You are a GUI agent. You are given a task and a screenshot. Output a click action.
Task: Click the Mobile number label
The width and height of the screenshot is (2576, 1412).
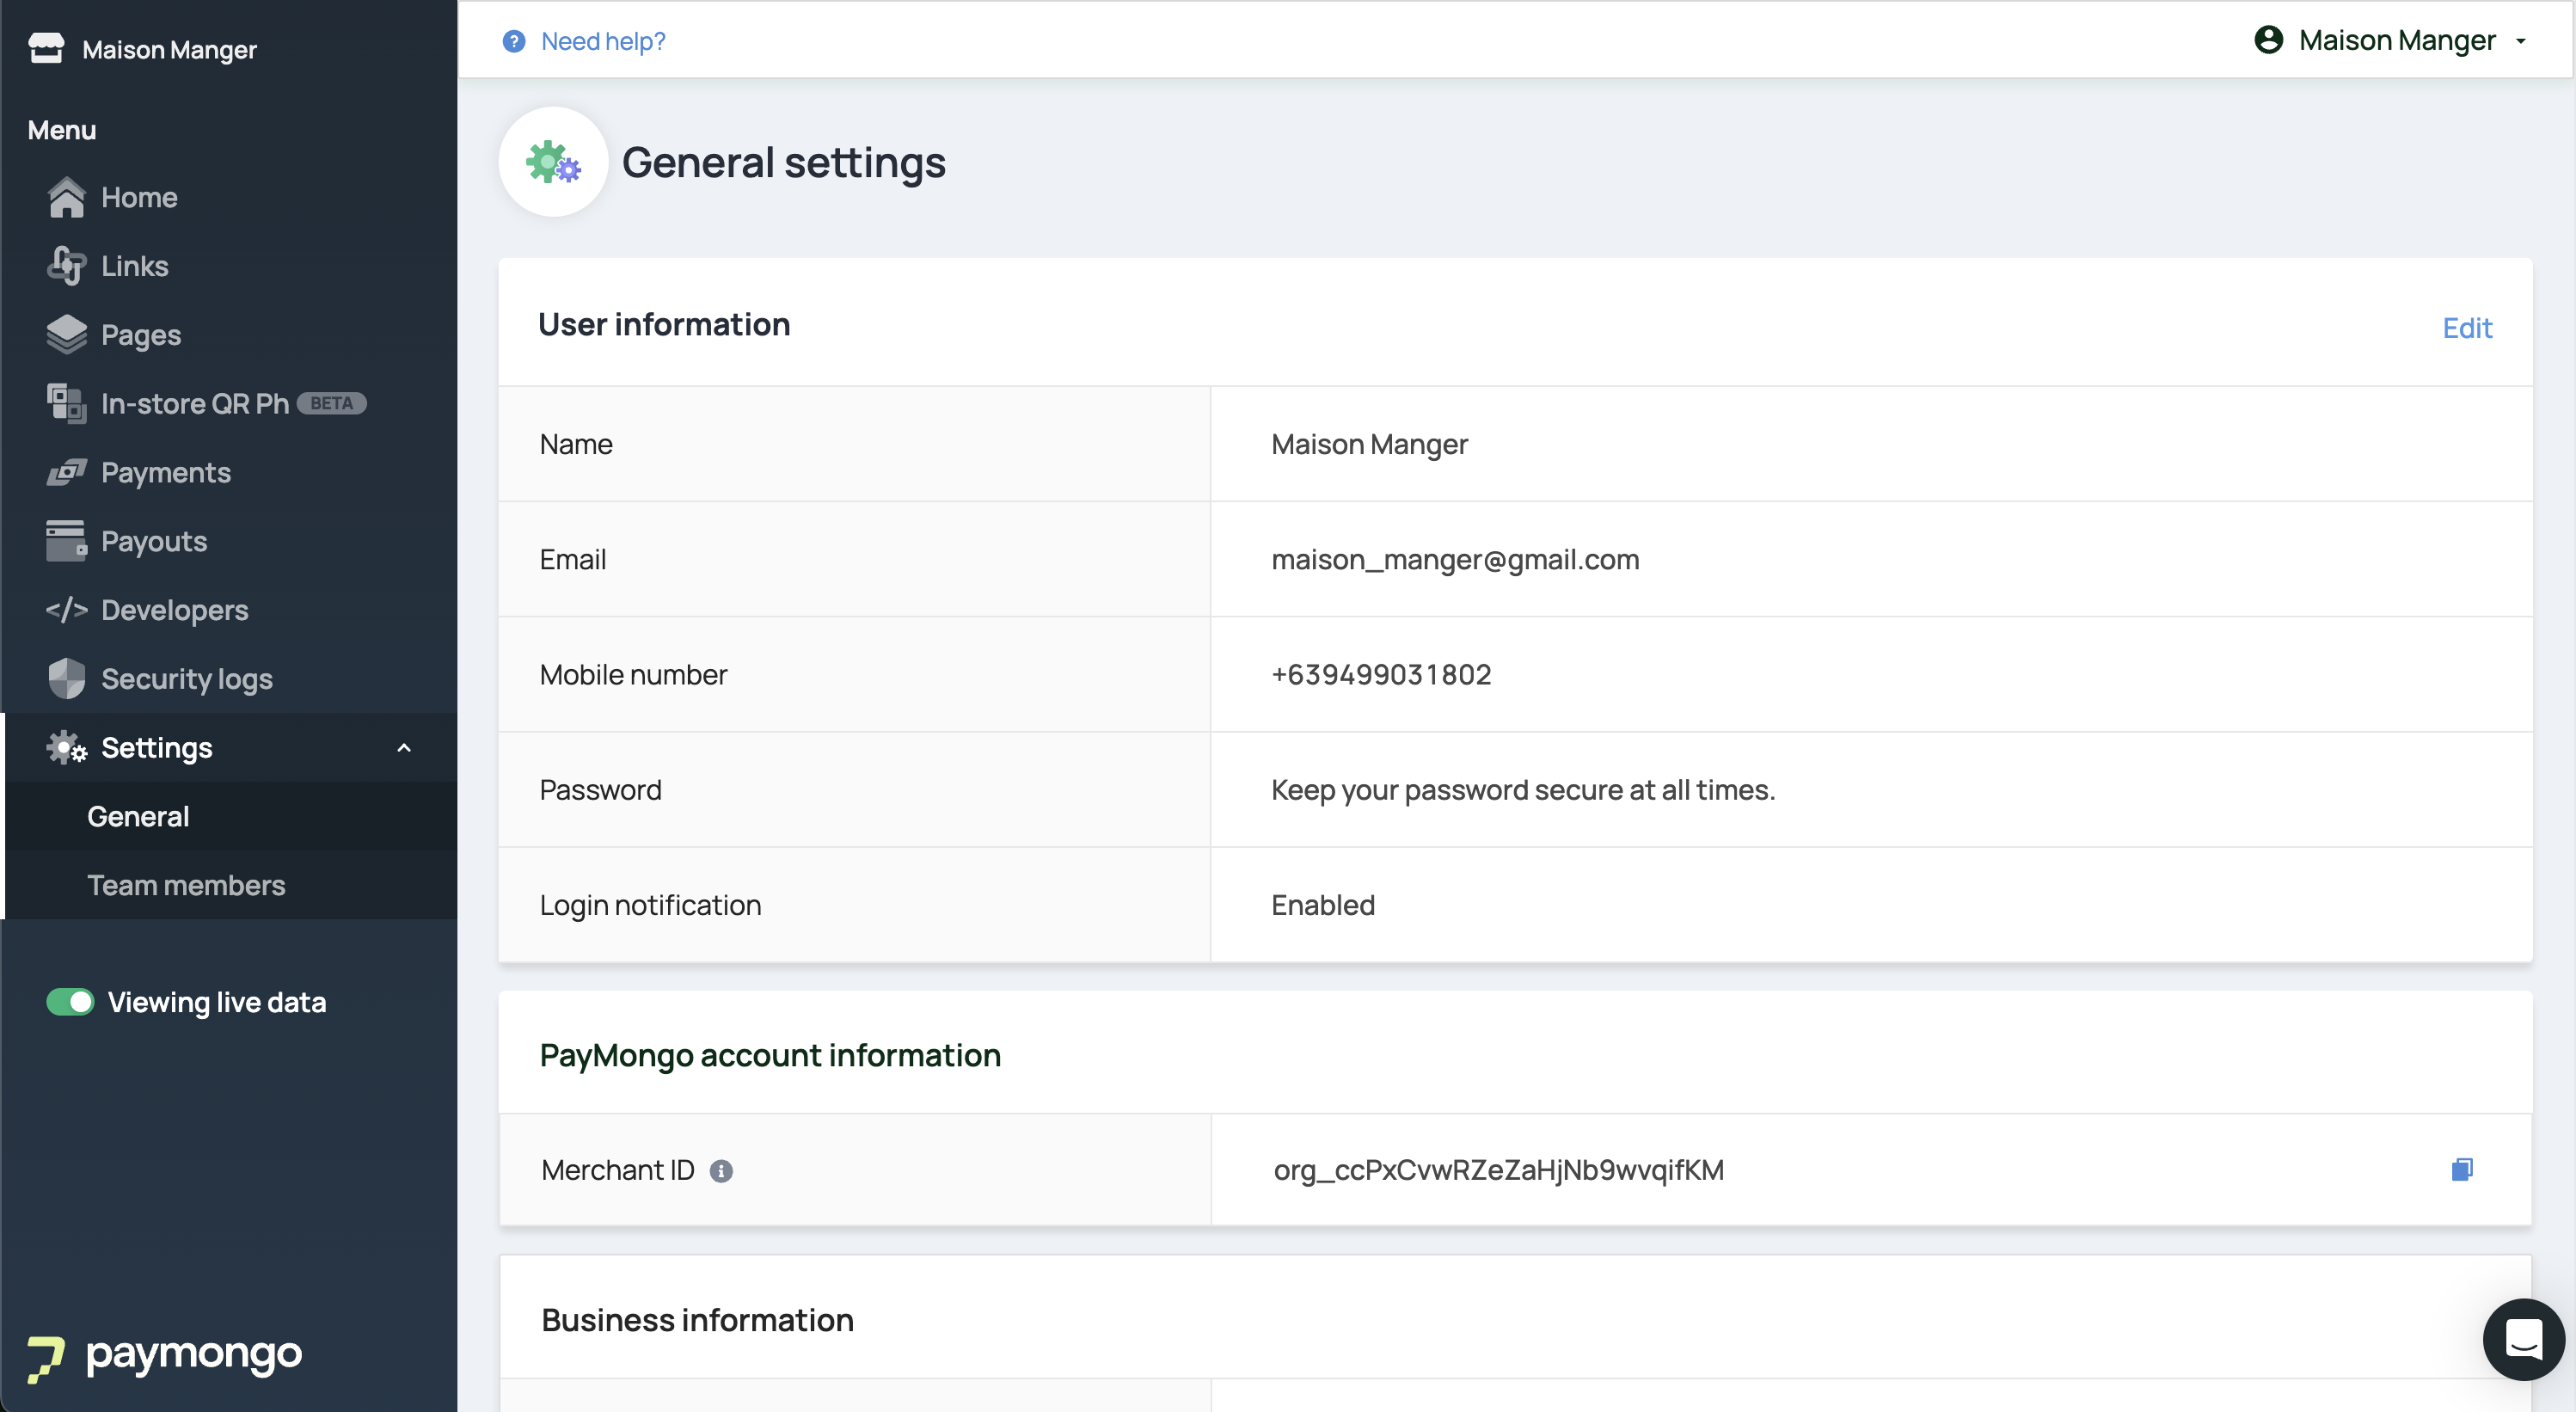633,674
